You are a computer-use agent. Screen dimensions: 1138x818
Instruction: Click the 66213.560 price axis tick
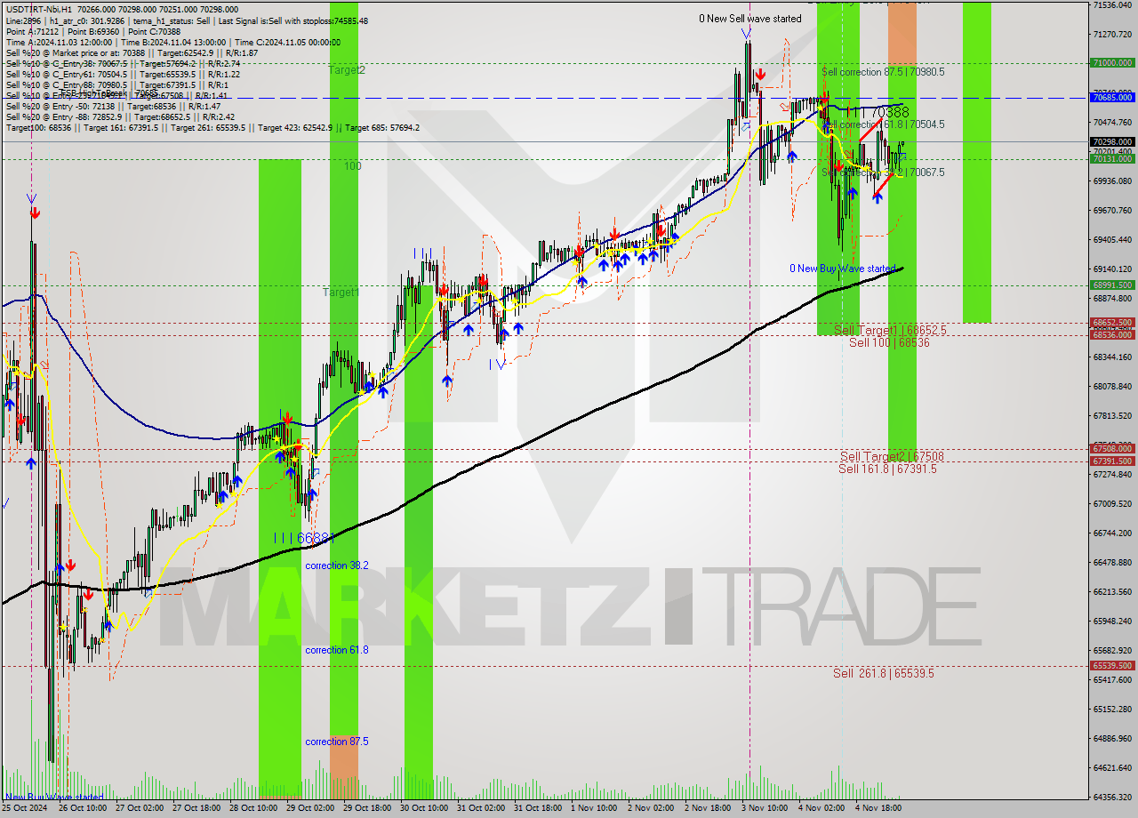click(x=1112, y=591)
